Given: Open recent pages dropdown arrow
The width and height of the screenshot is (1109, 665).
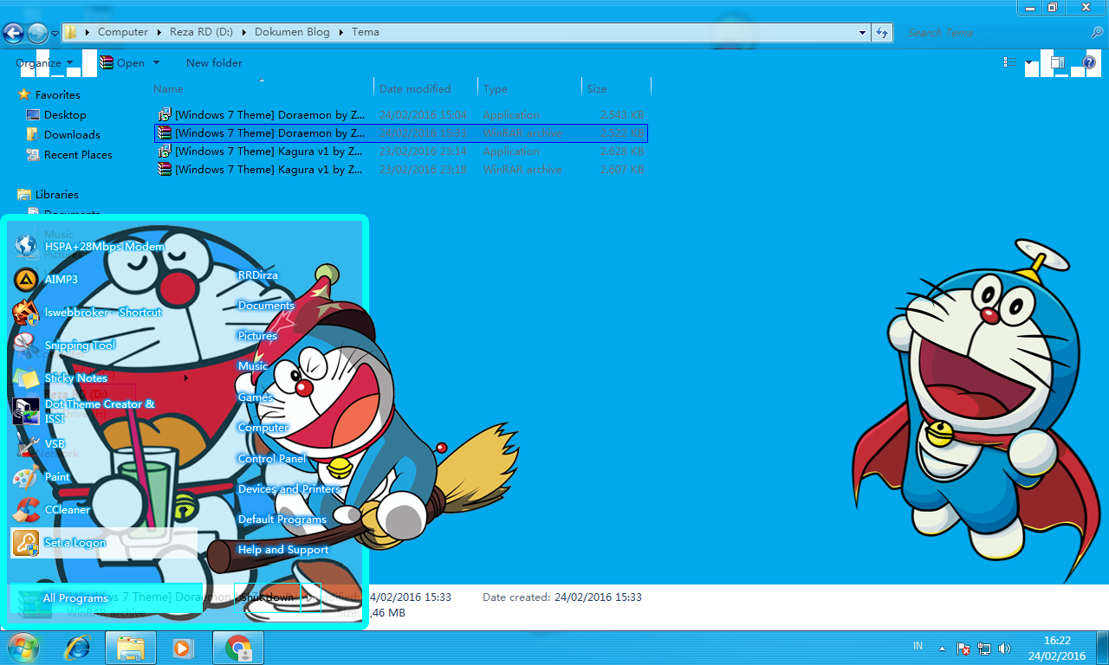Looking at the screenshot, I should [x=55, y=33].
